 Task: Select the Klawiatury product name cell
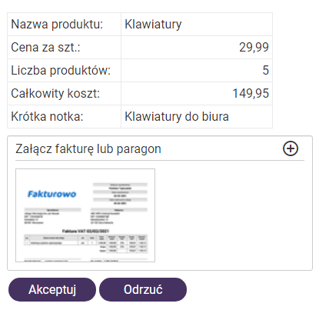point(197,25)
